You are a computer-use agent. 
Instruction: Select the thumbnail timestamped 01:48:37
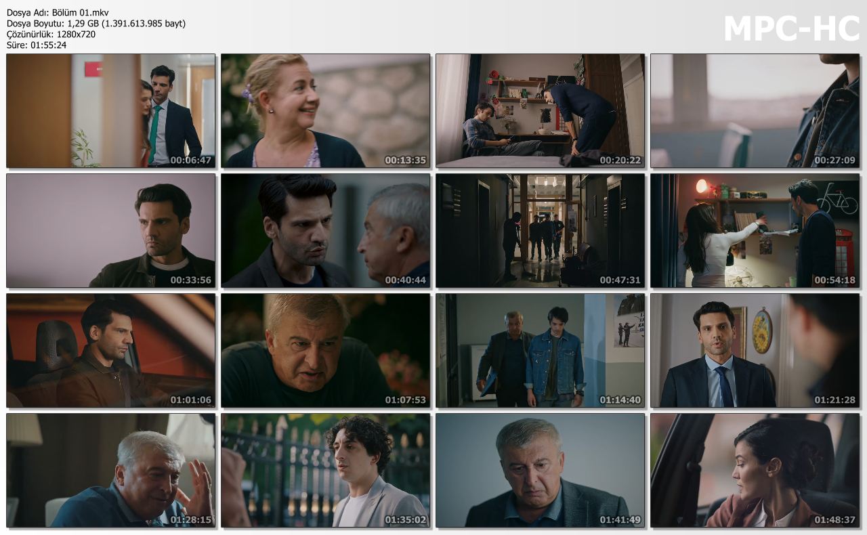(x=755, y=470)
